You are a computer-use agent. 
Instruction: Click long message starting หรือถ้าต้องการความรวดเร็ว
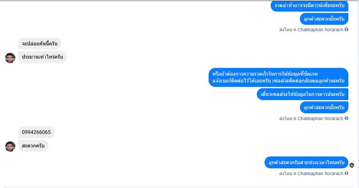coord(278,77)
